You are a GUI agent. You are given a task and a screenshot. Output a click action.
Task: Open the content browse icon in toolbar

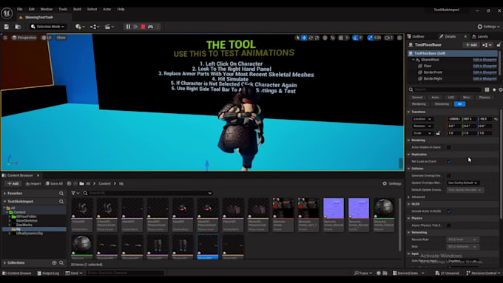tap(18, 27)
